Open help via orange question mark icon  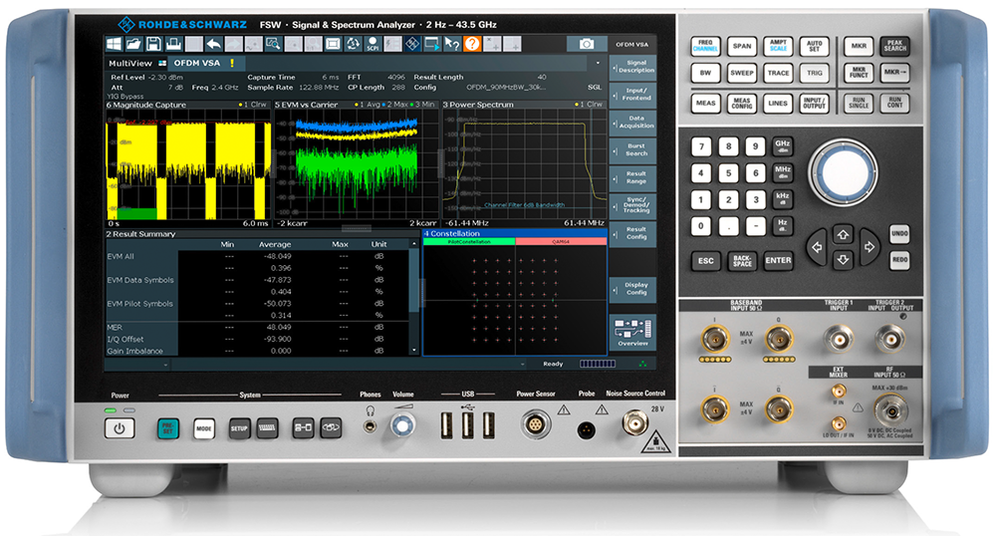[471, 44]
